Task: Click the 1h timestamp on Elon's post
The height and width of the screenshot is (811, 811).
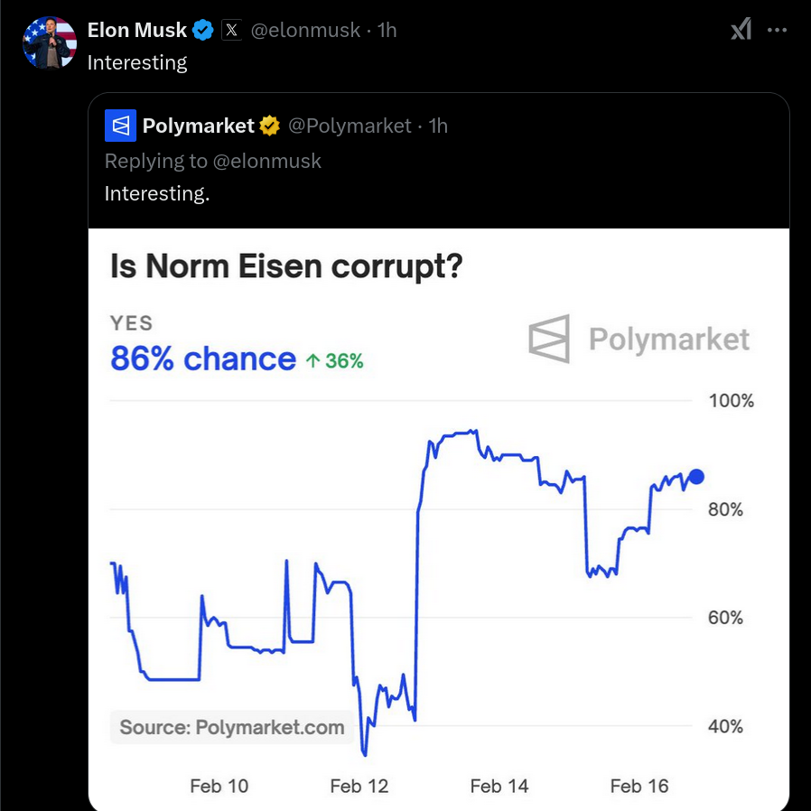Action: point(387,30)
